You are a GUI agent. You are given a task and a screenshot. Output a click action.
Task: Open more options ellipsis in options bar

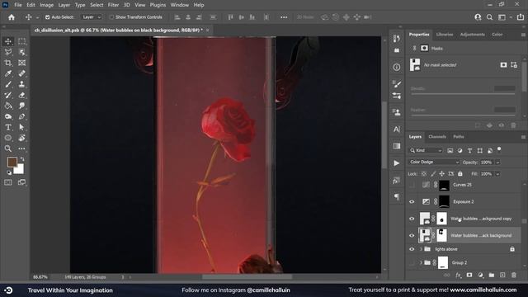click(x=284, y=17)
